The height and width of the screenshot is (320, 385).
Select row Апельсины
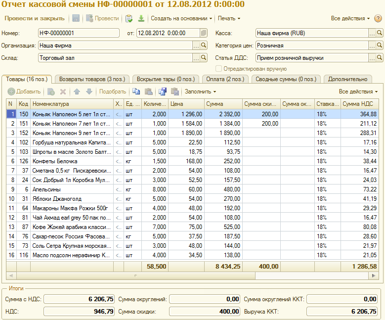click(x=192, y=189)
